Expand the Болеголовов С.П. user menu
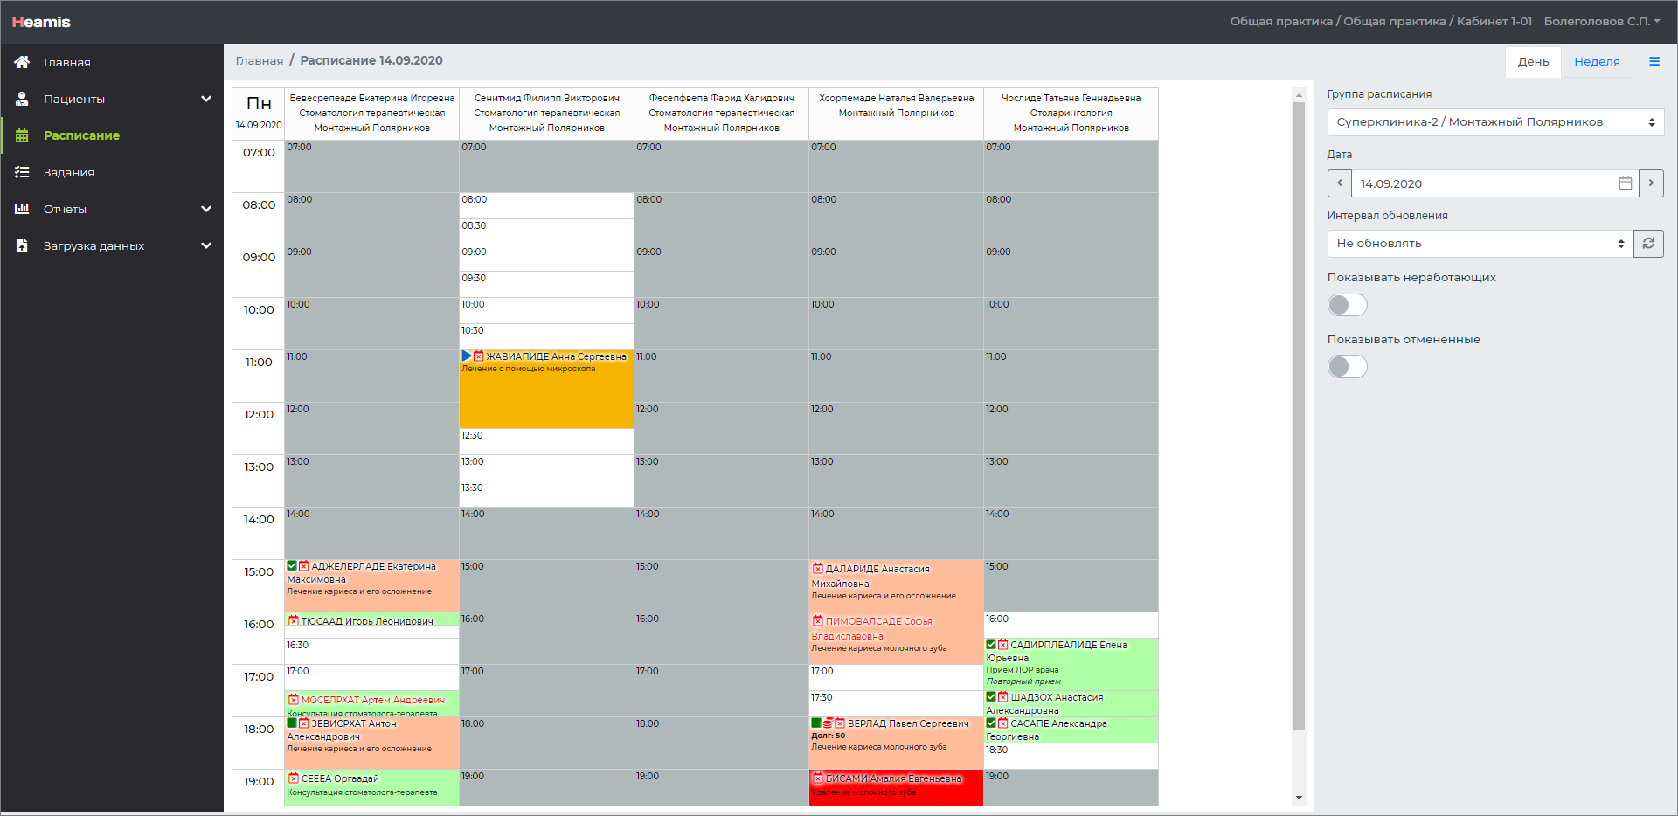1678x816 pixels. (x=1601, y=21)
